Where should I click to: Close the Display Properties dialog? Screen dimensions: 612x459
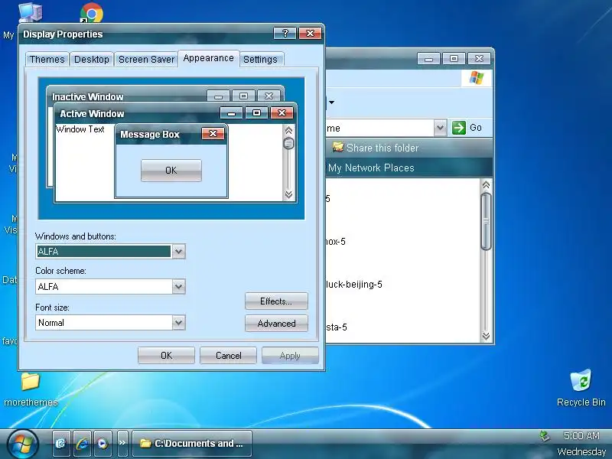tap(311, 33)
